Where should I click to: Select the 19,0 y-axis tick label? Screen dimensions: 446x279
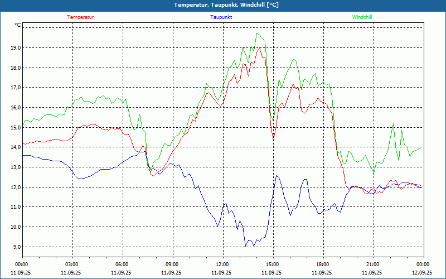16,48
